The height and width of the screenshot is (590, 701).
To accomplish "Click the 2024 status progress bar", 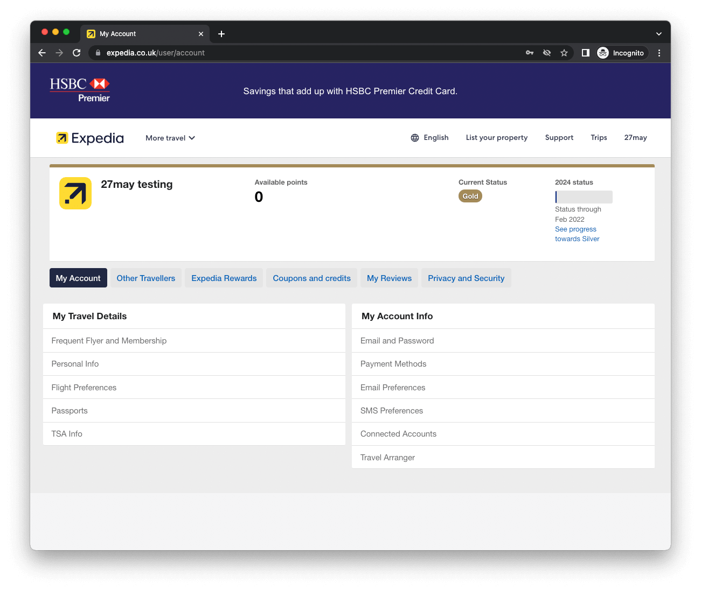I will [584, 197].
